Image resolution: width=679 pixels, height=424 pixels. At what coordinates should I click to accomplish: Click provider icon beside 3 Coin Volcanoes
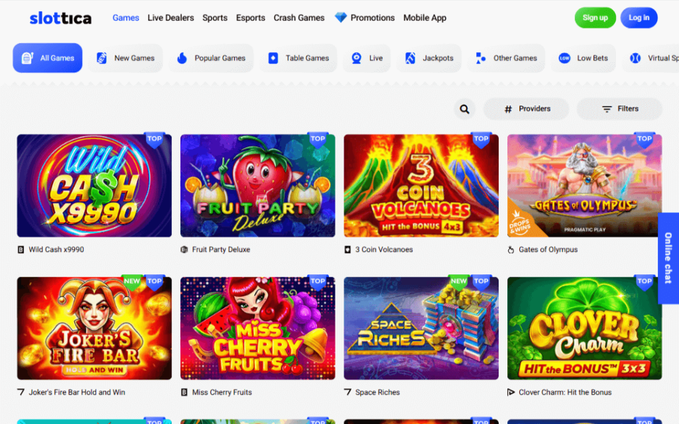tap(347, 250)
